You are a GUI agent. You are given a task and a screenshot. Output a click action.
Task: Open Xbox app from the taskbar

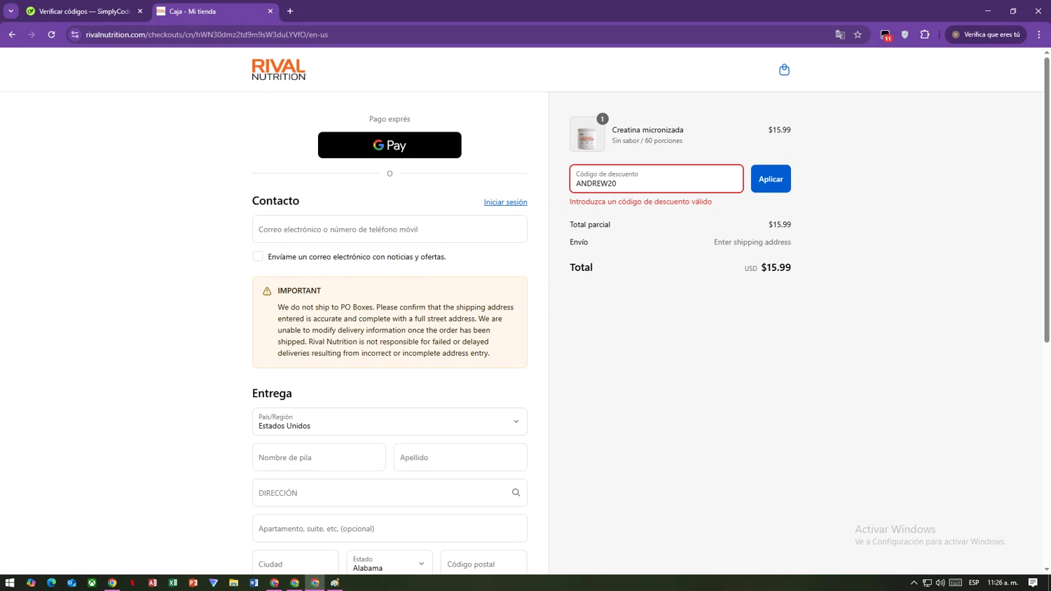(x=92, y=583)
